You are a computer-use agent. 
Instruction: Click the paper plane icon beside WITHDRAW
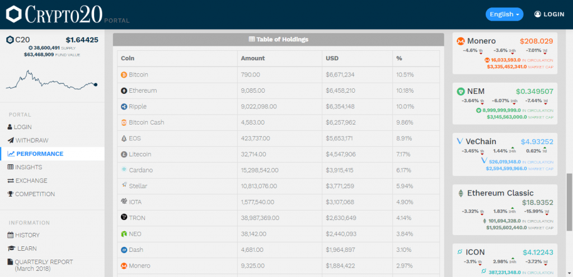click(x=10, y=140)
